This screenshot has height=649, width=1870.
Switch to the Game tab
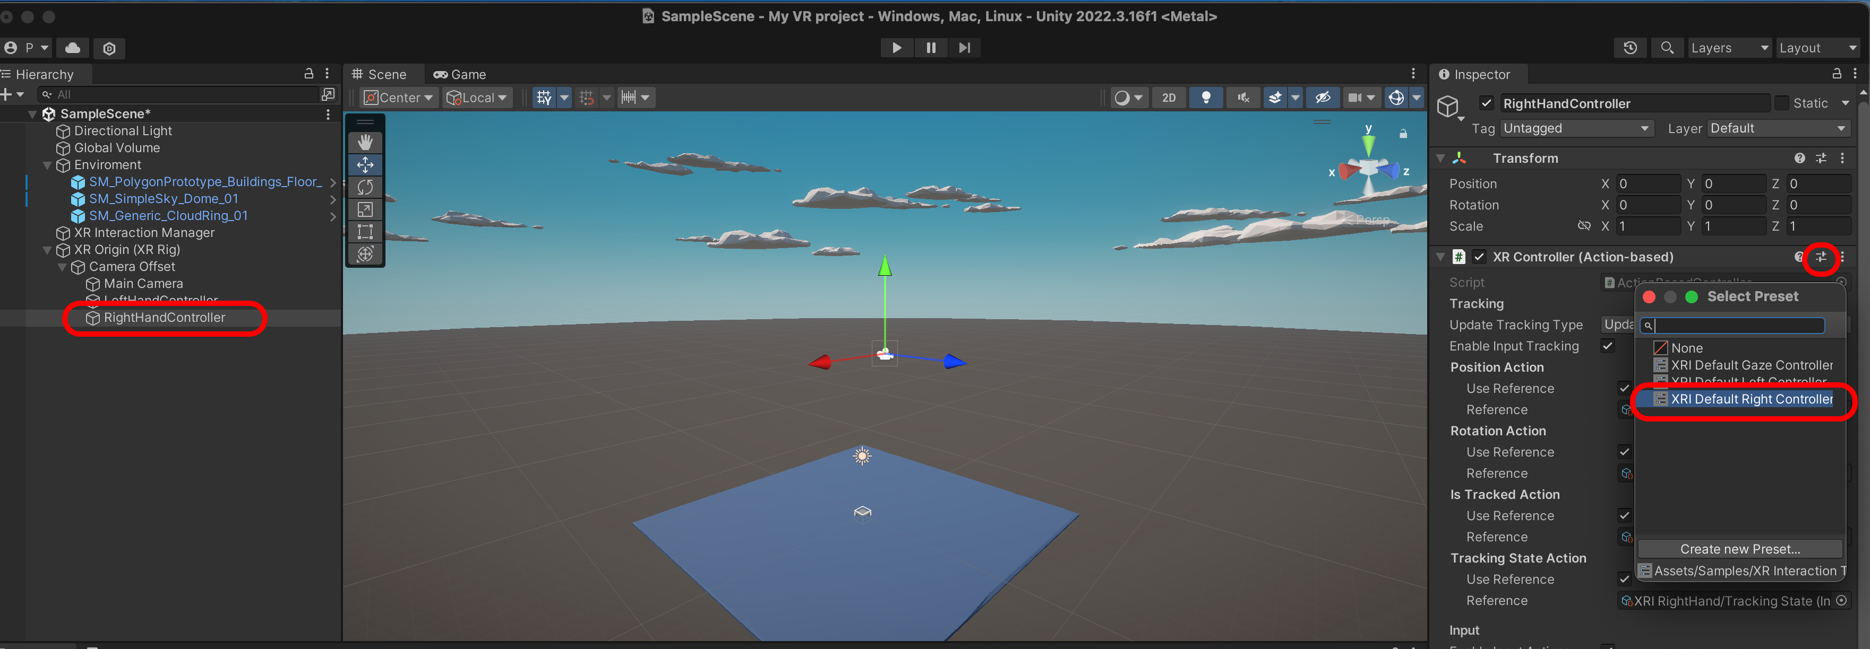click(x=460, y=75)
